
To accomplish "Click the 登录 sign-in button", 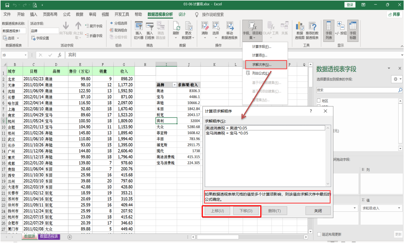I will (x=350, y=5).
